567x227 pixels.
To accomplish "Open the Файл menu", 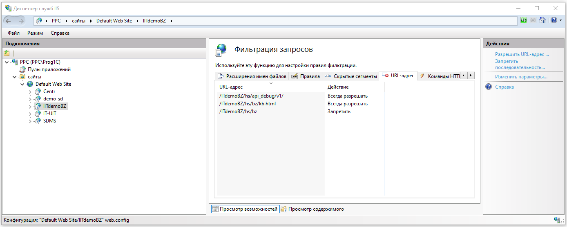I will point(13,33).
